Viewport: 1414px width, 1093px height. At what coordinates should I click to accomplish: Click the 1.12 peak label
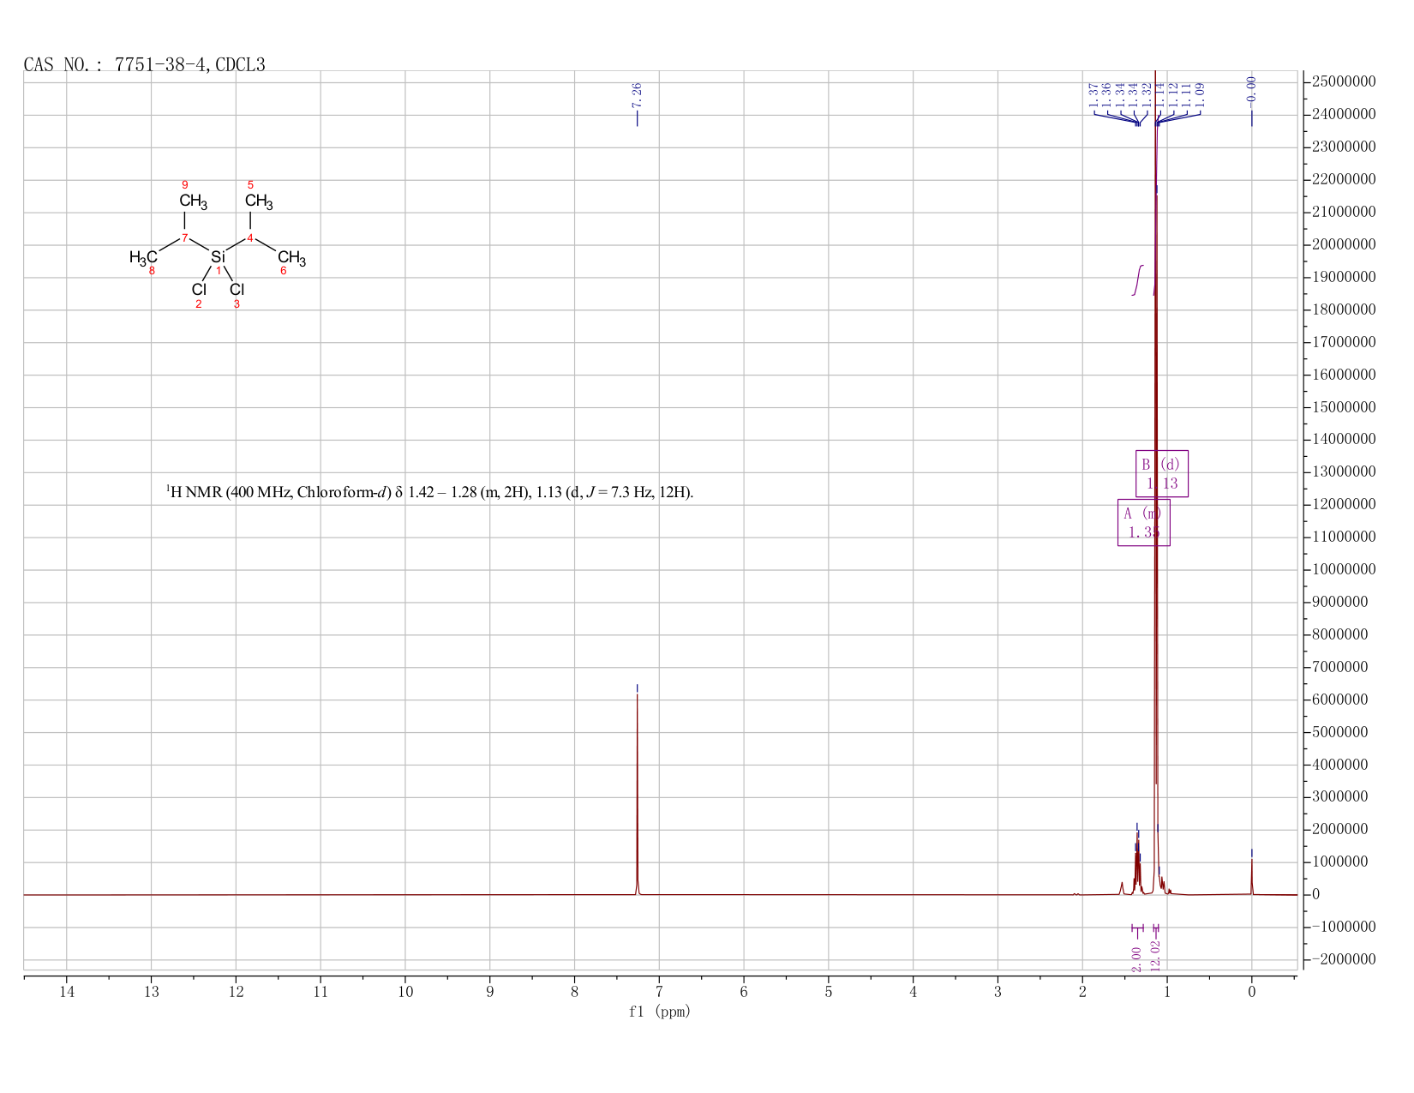[1174, 95]
